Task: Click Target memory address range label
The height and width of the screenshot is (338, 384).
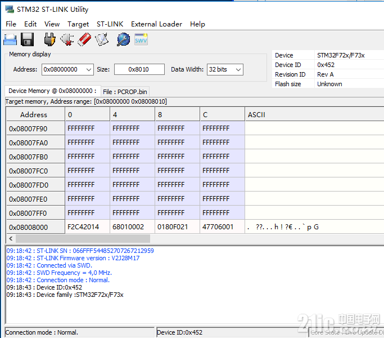Action: tap(86, 101)
